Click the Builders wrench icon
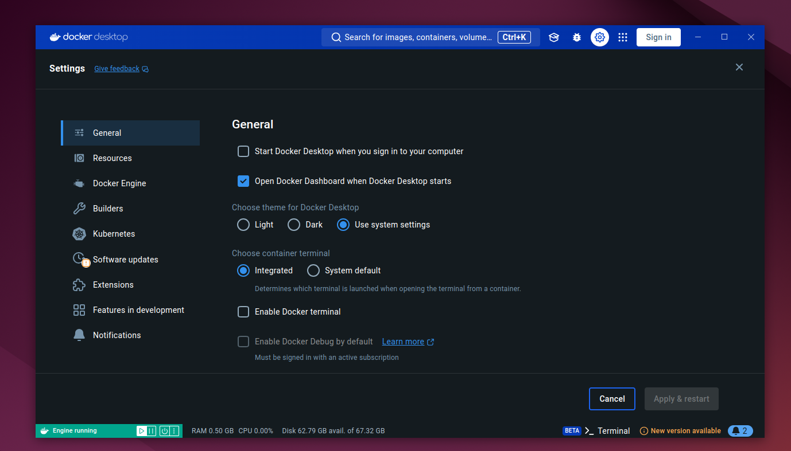 click(x=79, y=209)
